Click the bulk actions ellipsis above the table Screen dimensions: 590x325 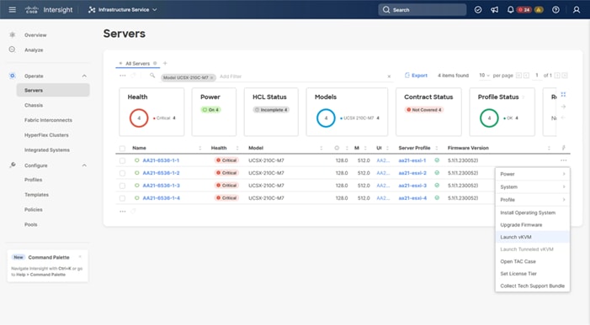pos(123,76)
